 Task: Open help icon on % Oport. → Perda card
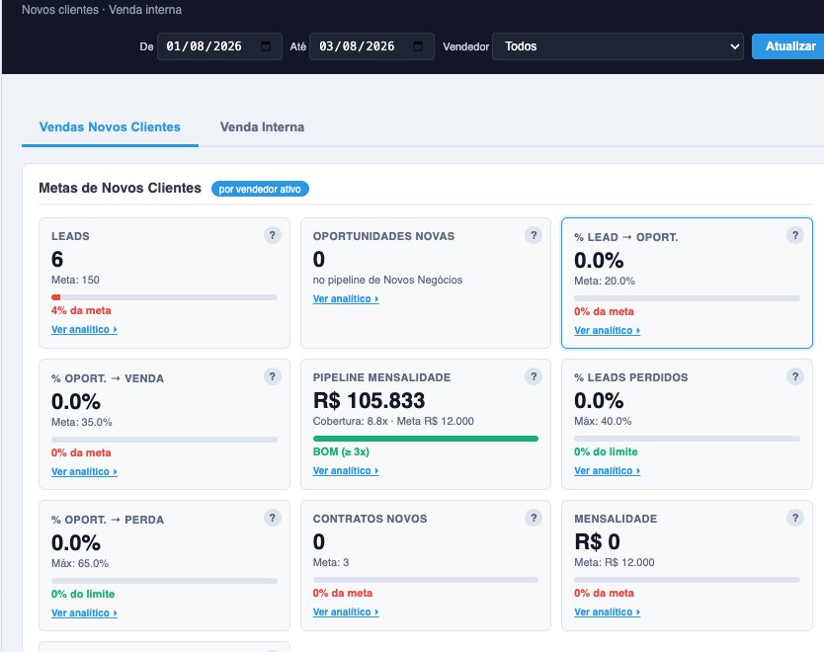[x=273, y=518]
